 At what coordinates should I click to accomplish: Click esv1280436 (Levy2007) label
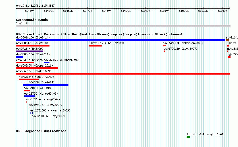coord(48,116)
